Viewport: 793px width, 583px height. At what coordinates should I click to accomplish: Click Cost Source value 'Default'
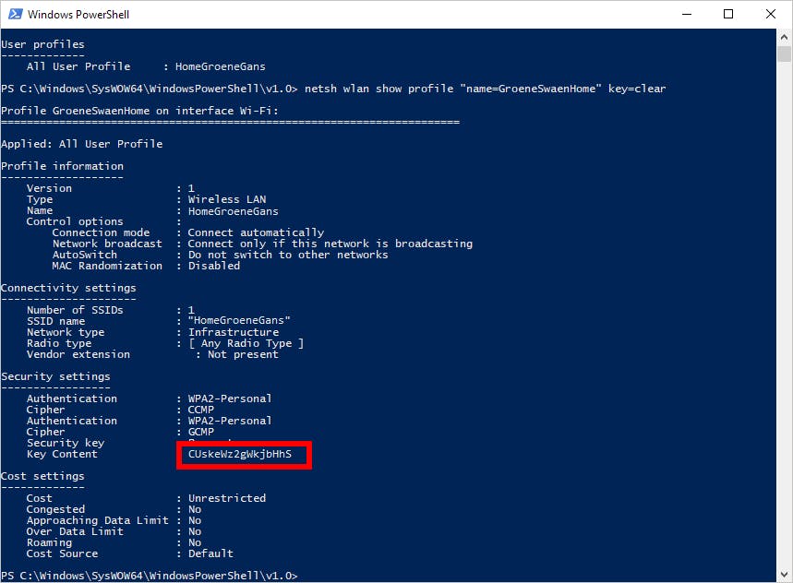(x=210, y=553)
